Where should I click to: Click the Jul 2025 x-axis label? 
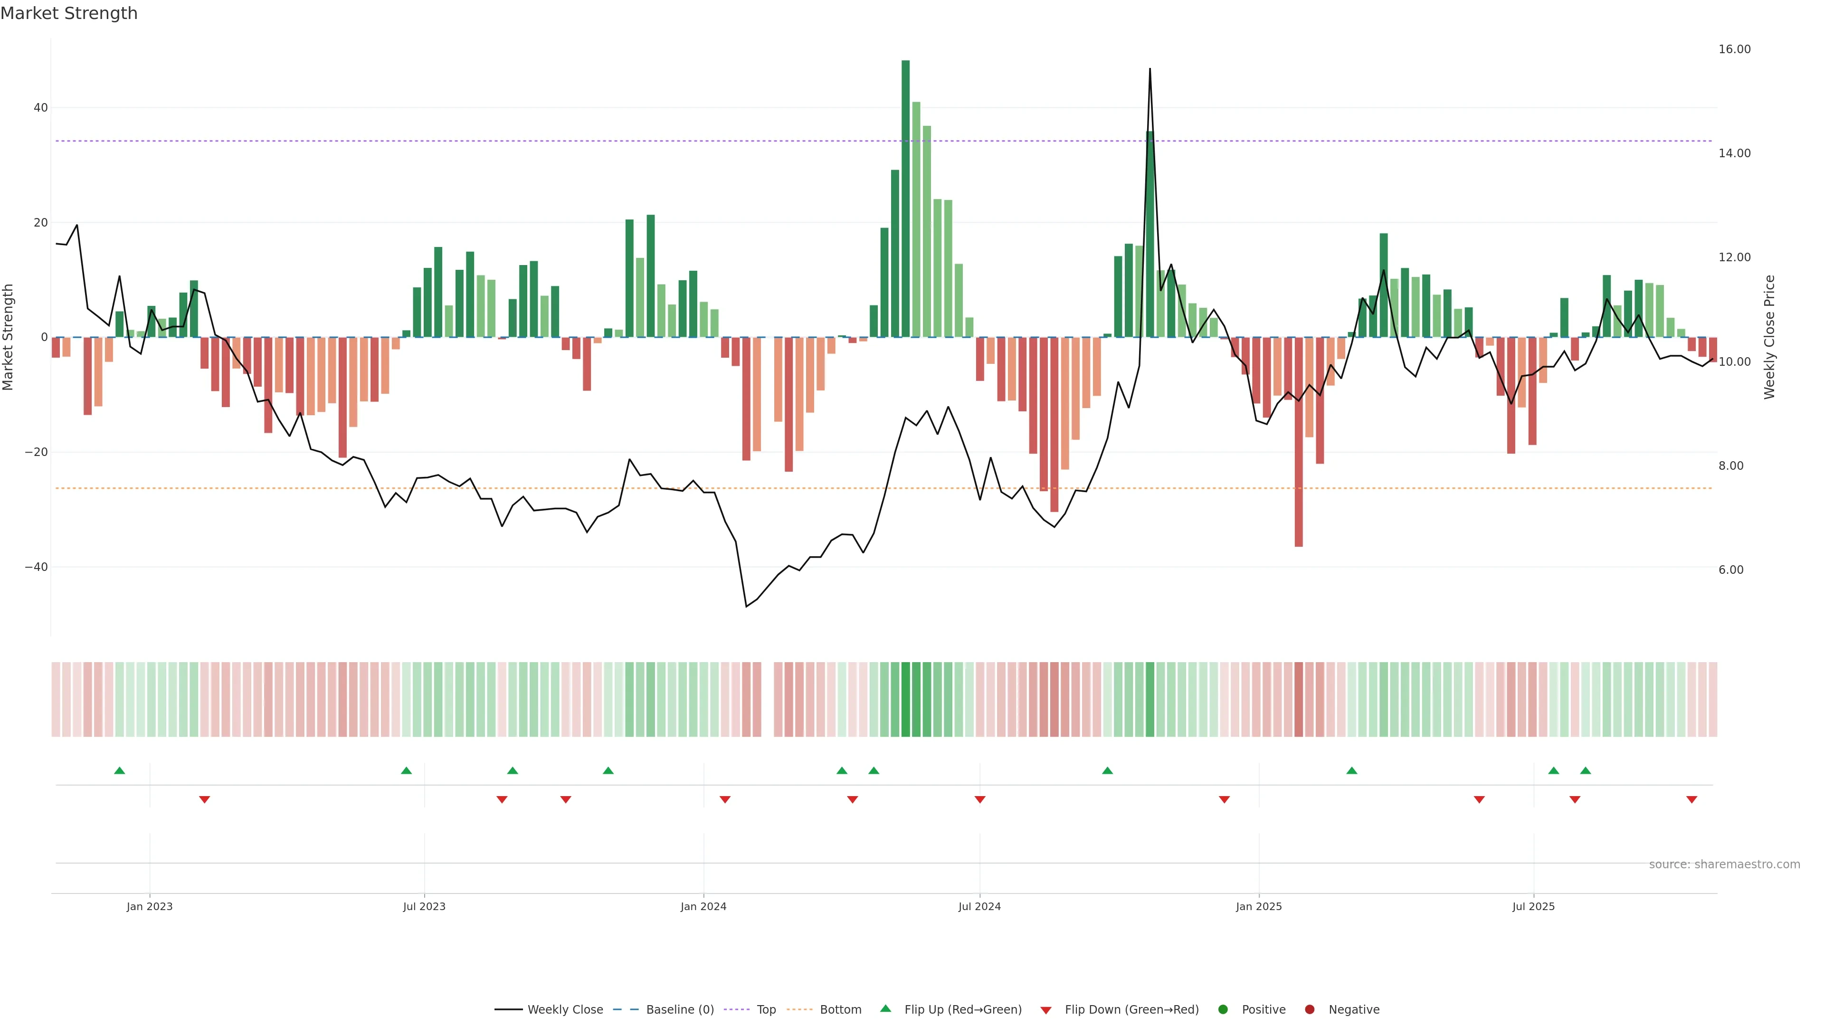tap(1533, 906)
